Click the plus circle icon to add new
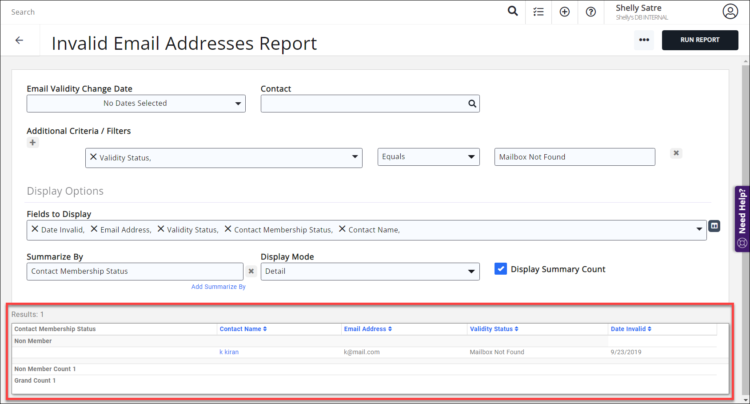750x404 pixels. [564, 11]
